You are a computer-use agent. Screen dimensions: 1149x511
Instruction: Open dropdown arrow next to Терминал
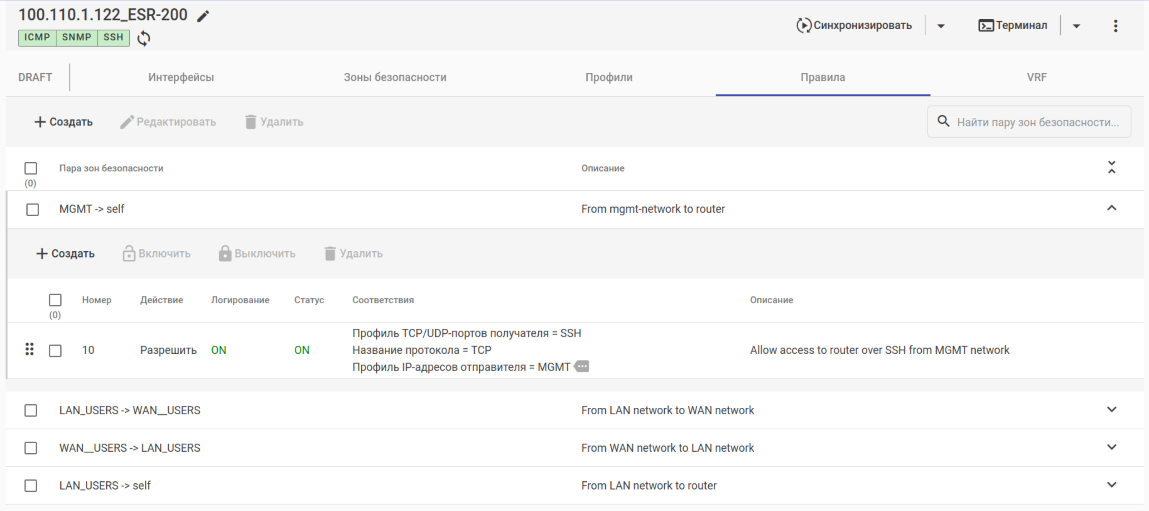point(1076,26)
